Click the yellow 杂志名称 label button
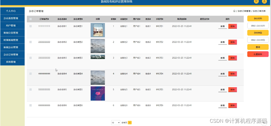The width and height of the screenshot is (271, 126). 258,18
